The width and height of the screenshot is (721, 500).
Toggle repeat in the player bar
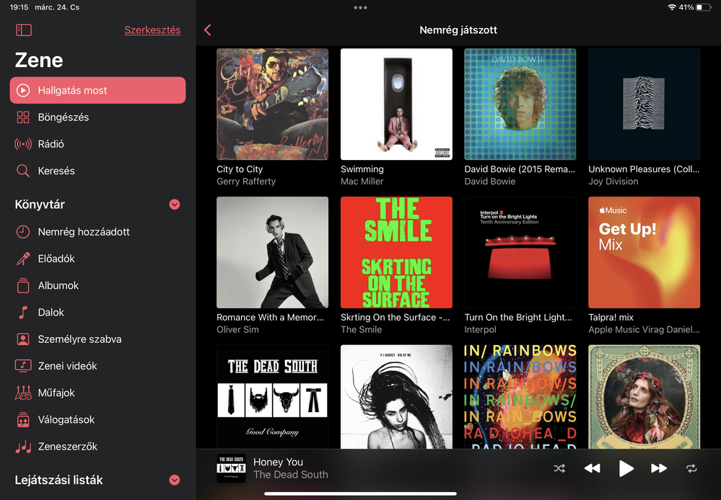tap(691, 468)
